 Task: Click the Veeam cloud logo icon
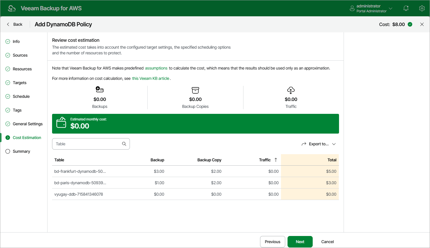click(x=12, y=8)
